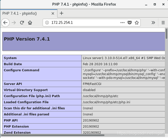Click the Firefox window title bar text
Screen dimensions: 168x138
pos(84,4)
